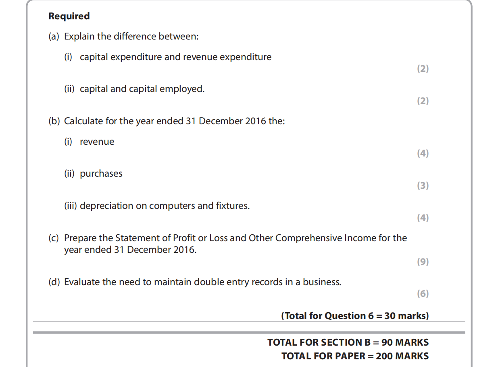The width and height of the screenshot is (500, 367).
Task: Click the bold "Required" heading
Action: [69, 17]
